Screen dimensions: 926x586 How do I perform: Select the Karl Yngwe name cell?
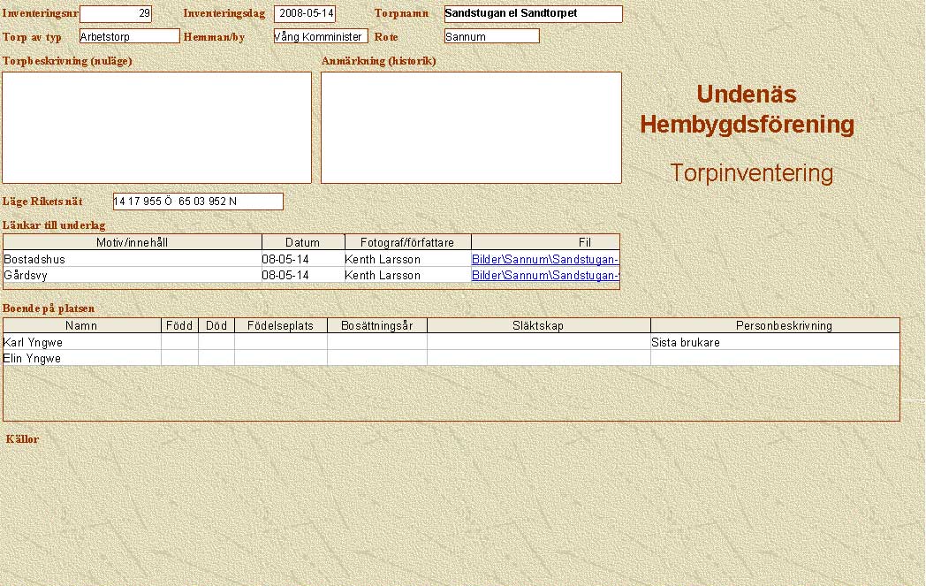(82, 342)
